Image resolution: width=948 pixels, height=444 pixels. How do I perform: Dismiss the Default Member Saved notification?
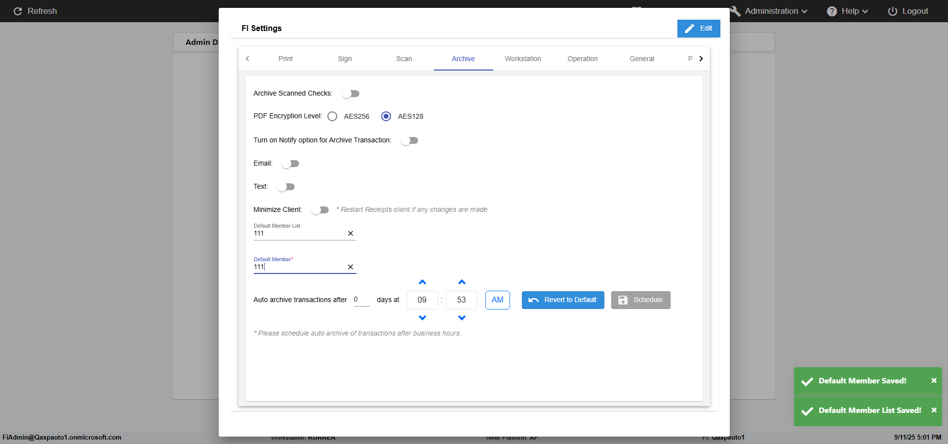(x=934, y=380)
